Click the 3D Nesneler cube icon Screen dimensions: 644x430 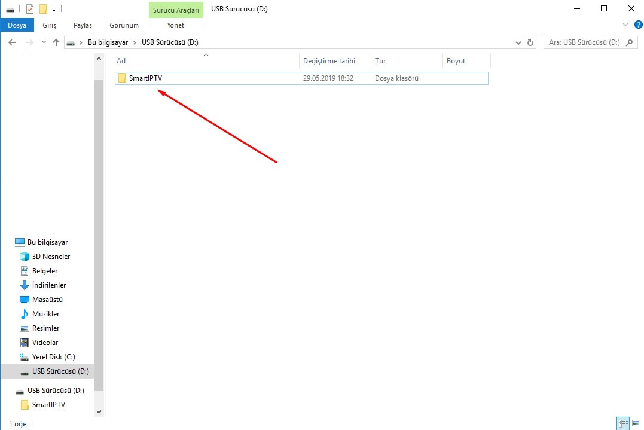tap(25, 257)
